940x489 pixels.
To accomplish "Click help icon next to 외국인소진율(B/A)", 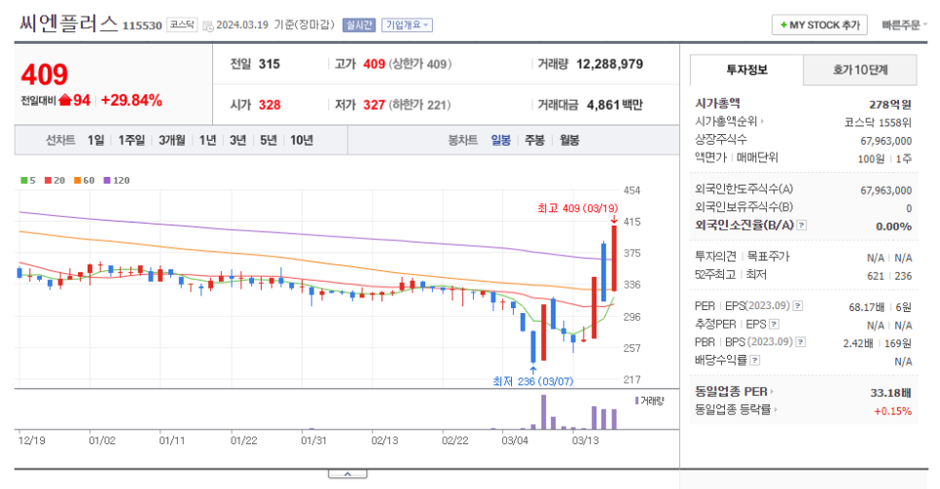I will coord(802,226).
